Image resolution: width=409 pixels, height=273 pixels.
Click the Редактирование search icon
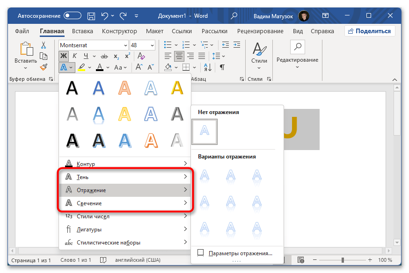point(297,47)
